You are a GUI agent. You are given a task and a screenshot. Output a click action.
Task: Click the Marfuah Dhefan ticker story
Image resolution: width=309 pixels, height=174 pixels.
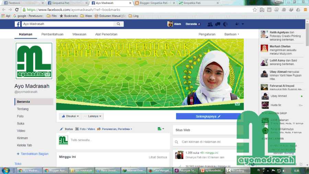282,50
